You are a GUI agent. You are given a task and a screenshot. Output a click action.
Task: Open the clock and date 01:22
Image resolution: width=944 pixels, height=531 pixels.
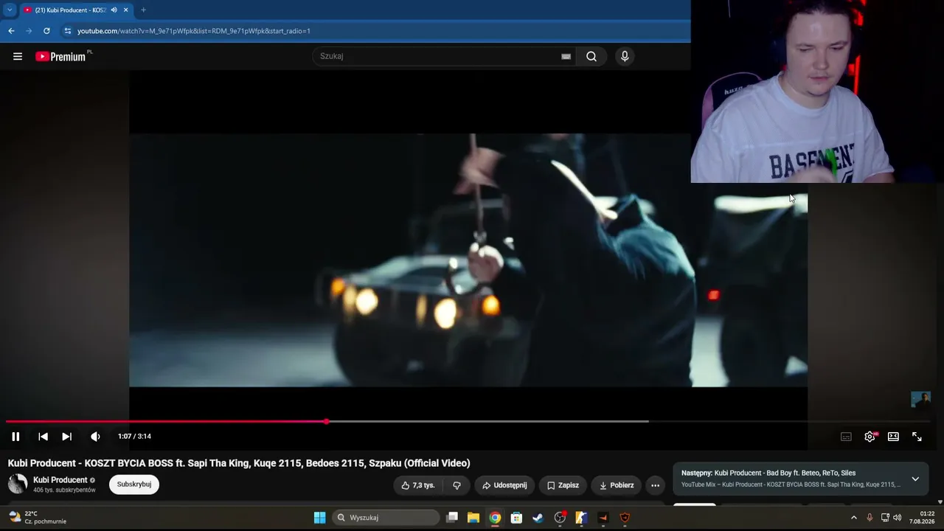tap(922, 518)
